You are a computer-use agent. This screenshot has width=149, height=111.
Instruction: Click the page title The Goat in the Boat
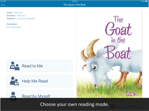click(74, 5)
